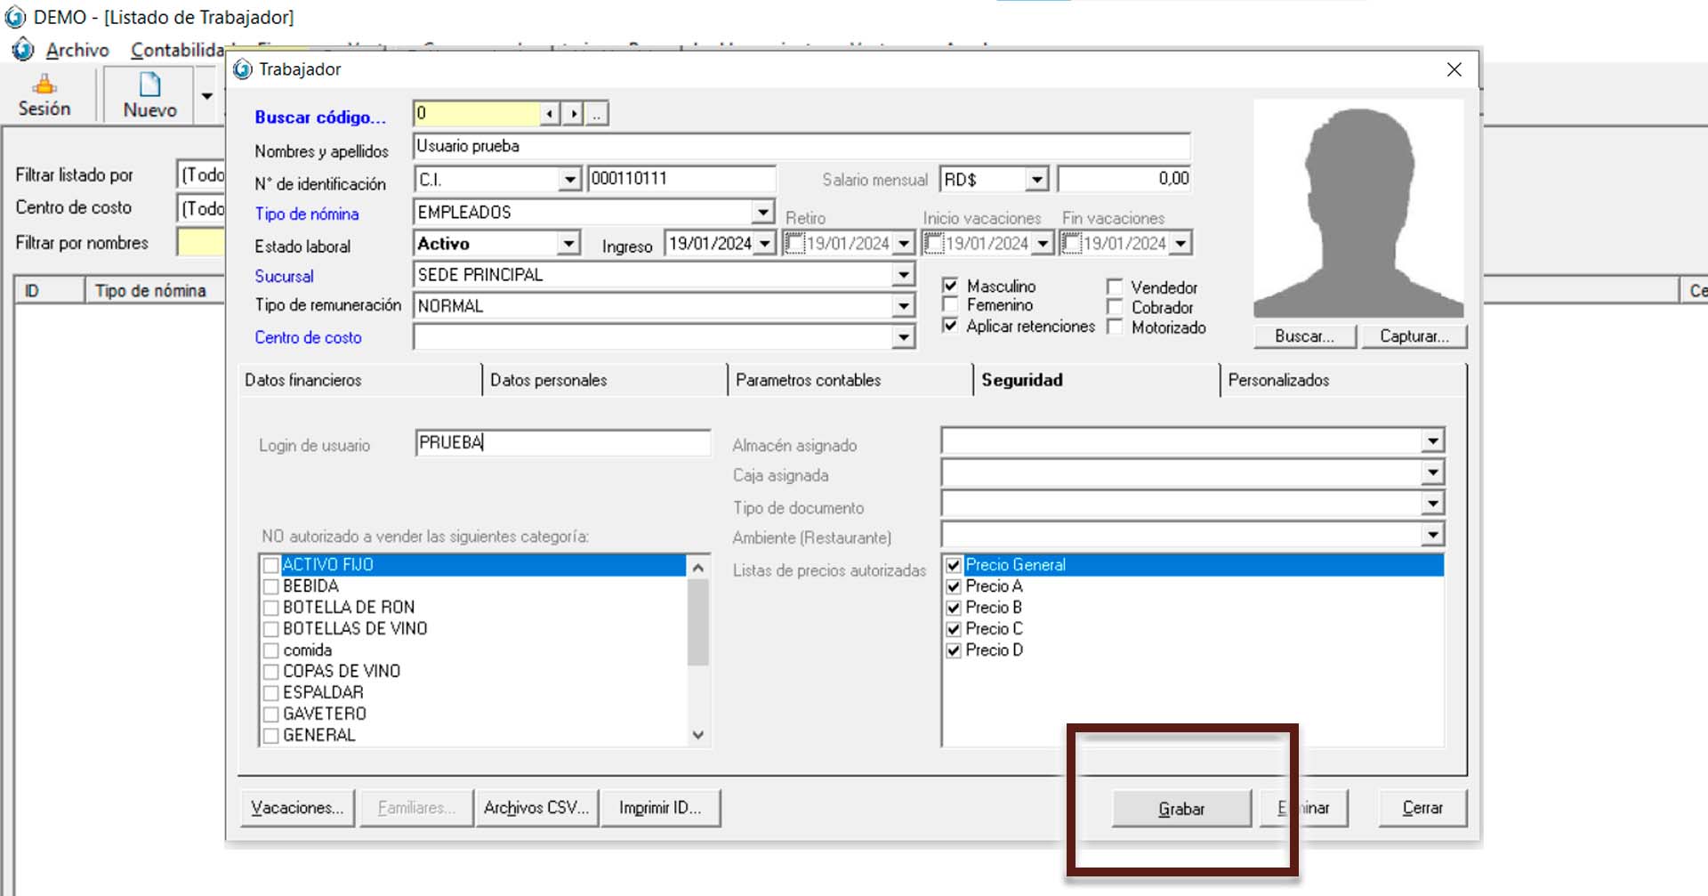1708x896 pixels.
Task: Click the worker photo silhouette placeholder
Action: [1358, 210]
